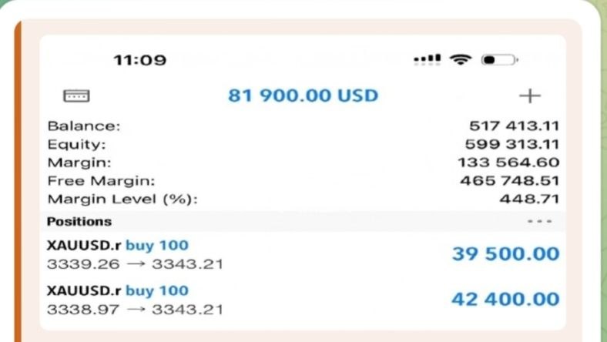Tap the Equity value 599 313.11
Viewport: 607px width, 342px height.
tap(511, 144)
